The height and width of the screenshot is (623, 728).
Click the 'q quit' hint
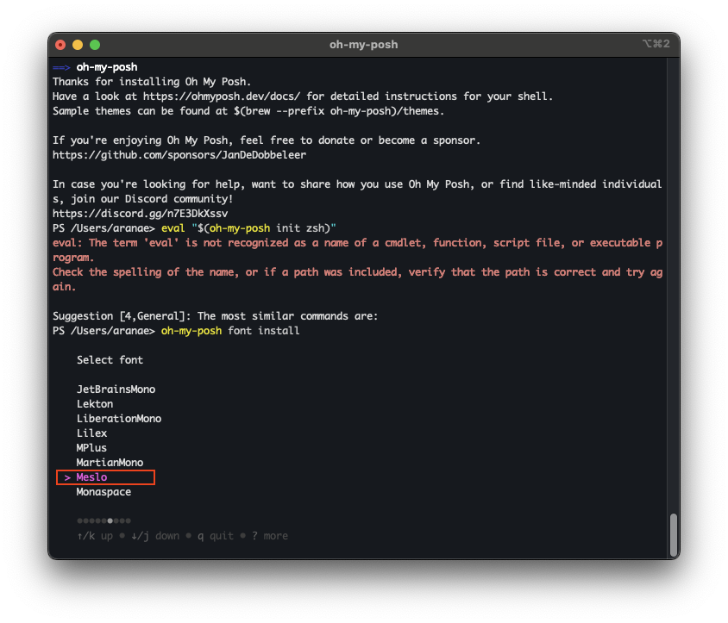pyautogui.click(x=216, y=536)
